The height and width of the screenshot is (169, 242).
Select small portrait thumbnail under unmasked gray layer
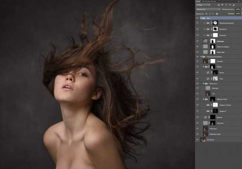tap(208, 94)
